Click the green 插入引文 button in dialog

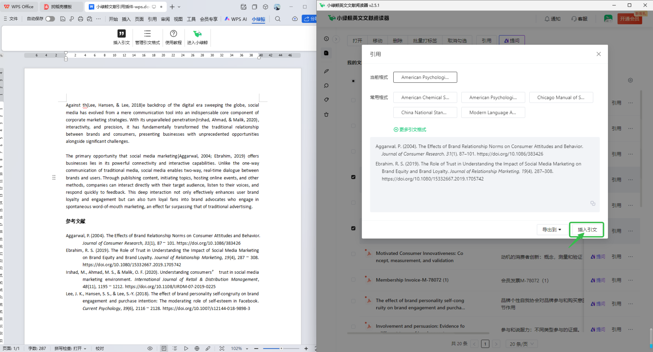(x=587, y=230)
